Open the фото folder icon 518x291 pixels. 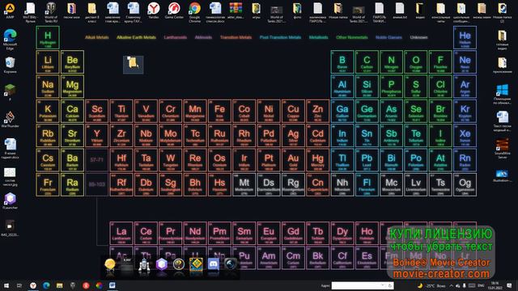pyautogui.click(x=297, y=11)
